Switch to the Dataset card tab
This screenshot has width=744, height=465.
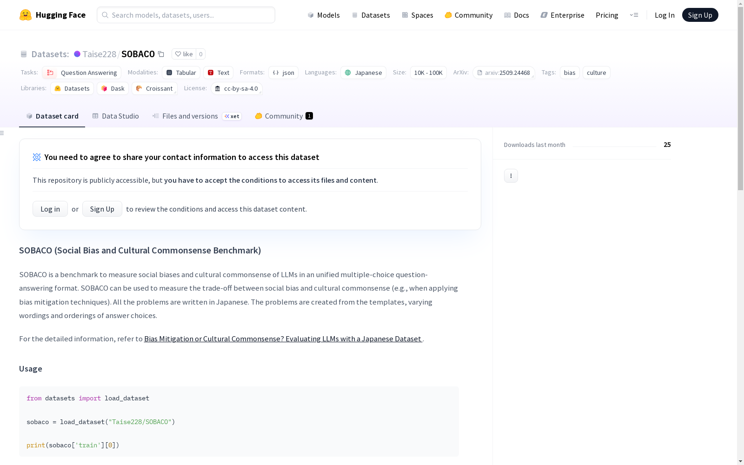coord(52,116)
